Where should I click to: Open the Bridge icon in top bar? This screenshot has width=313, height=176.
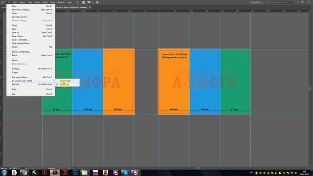pos(78,2)
